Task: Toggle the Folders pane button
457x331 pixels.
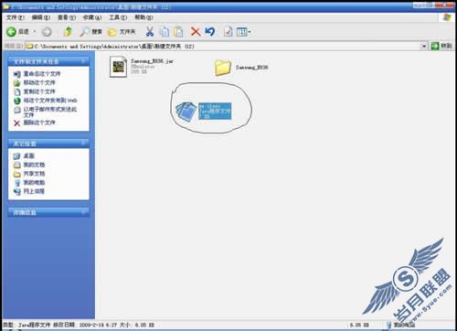Action: [122, 32]
